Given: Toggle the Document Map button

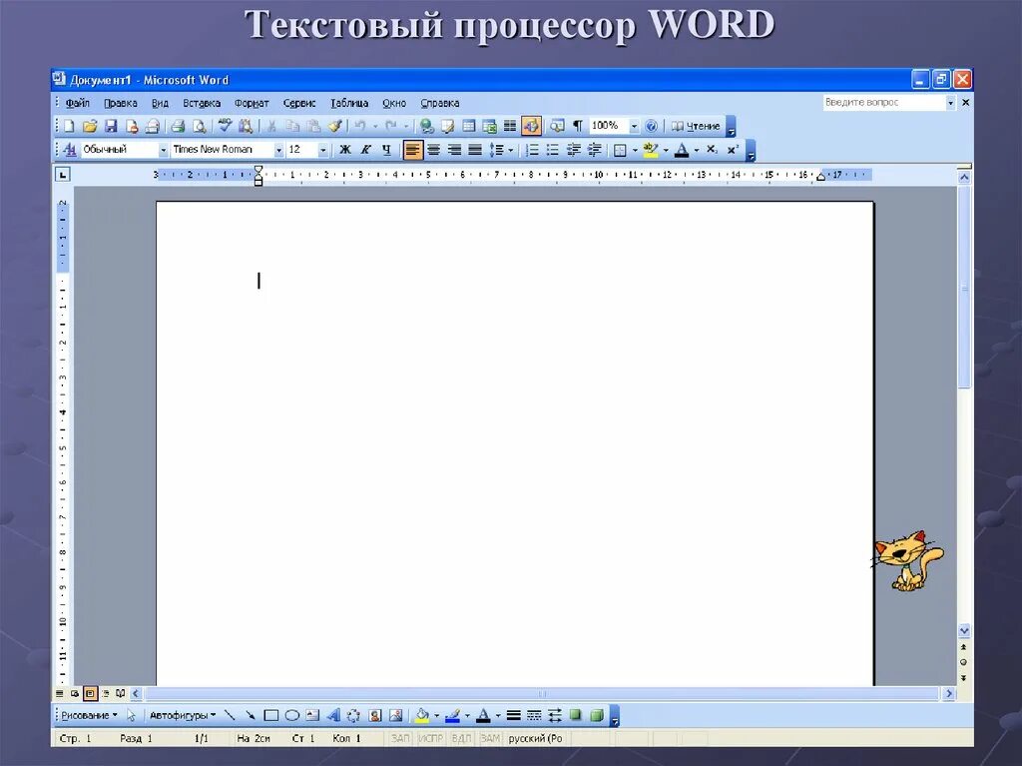Looking at the screenshot, I should [557, 126].
